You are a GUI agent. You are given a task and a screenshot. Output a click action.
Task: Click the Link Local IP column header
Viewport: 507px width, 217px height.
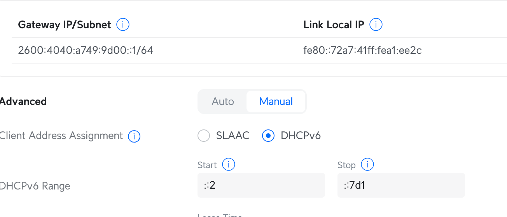pyautogui.click(x=334, y=25)
